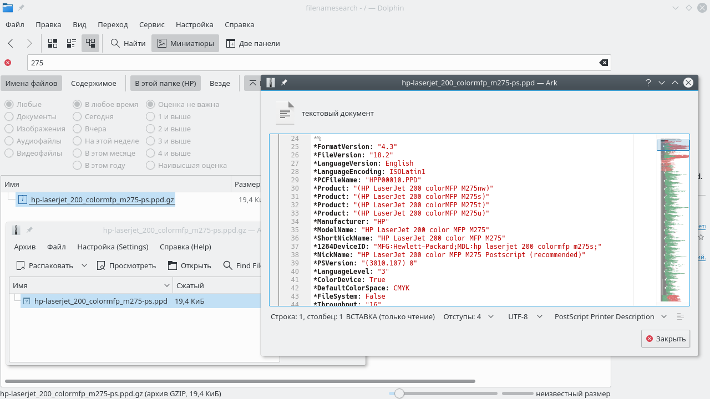710x399 pixels.
Task: Expand Распаковать dropdown arrow
Action: click(x=84, y=265)
